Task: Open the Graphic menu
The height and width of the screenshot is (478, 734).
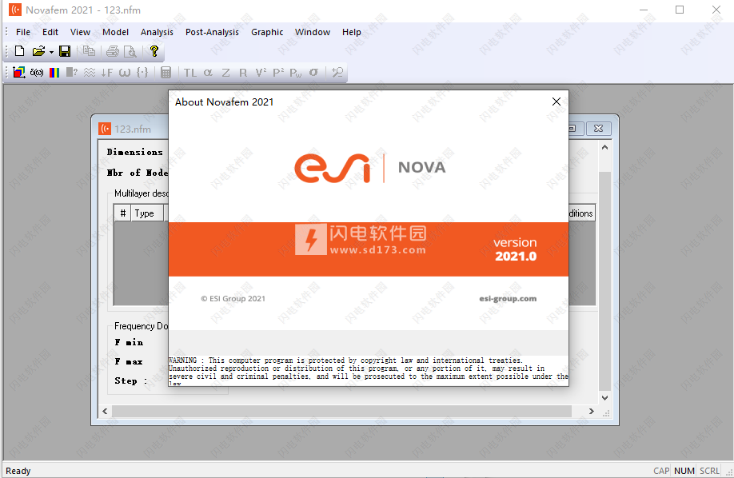Action: click(267, 32)
